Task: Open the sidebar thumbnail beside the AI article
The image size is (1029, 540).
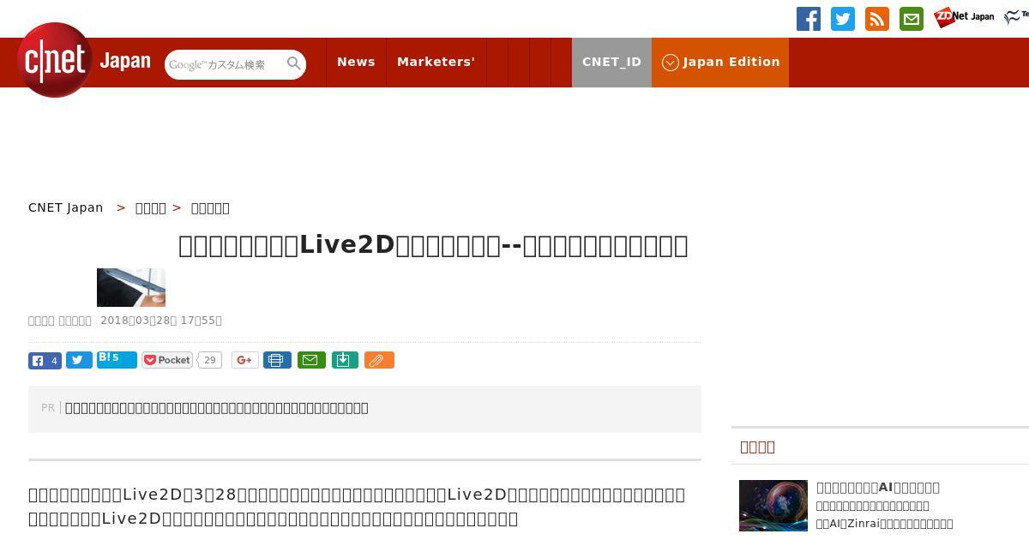Action: point(773,506)
